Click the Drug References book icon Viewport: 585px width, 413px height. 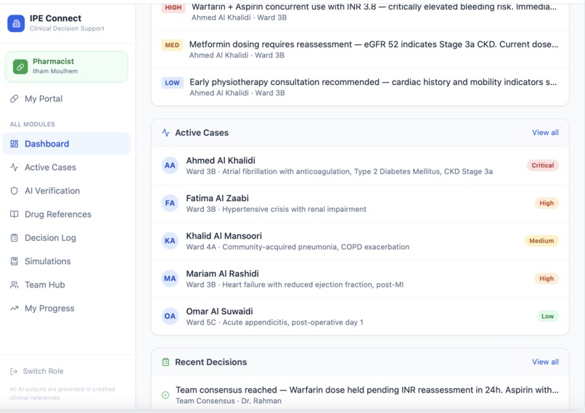pos(15,215)
